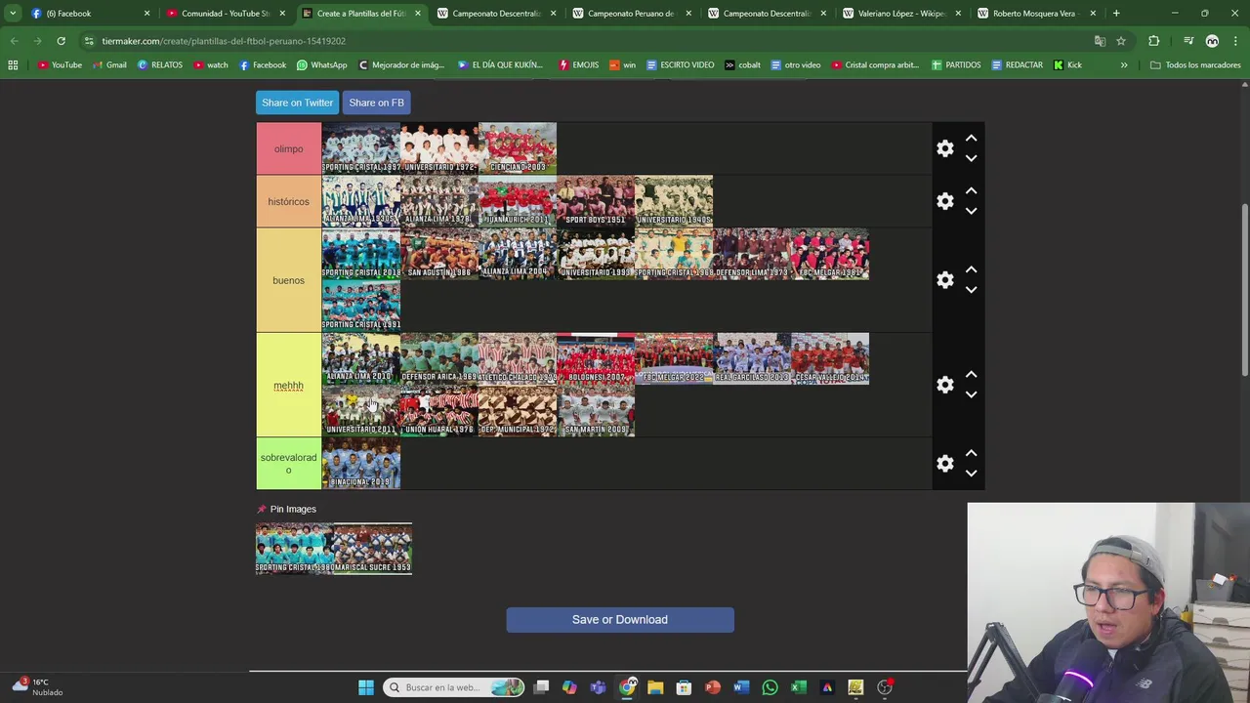This screenshot has height=703, width=1250.
Task: Move olimpo tier row down
Action: pyautogui.click(x=971, y=158)
